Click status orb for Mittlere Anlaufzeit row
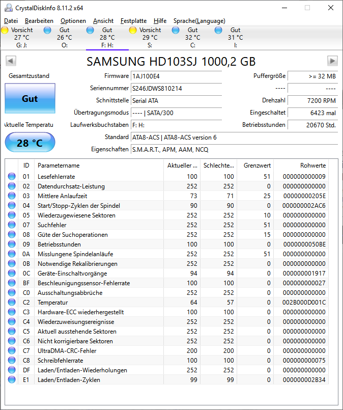The height and width of the screenshot is (410, 343). click(12, 196)
